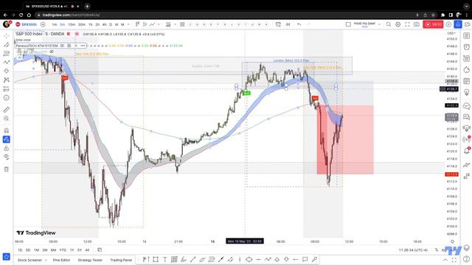Click the quick search magnifier
Image resolution: width=472 pixels, height=265 pixels.
(389, 24)
